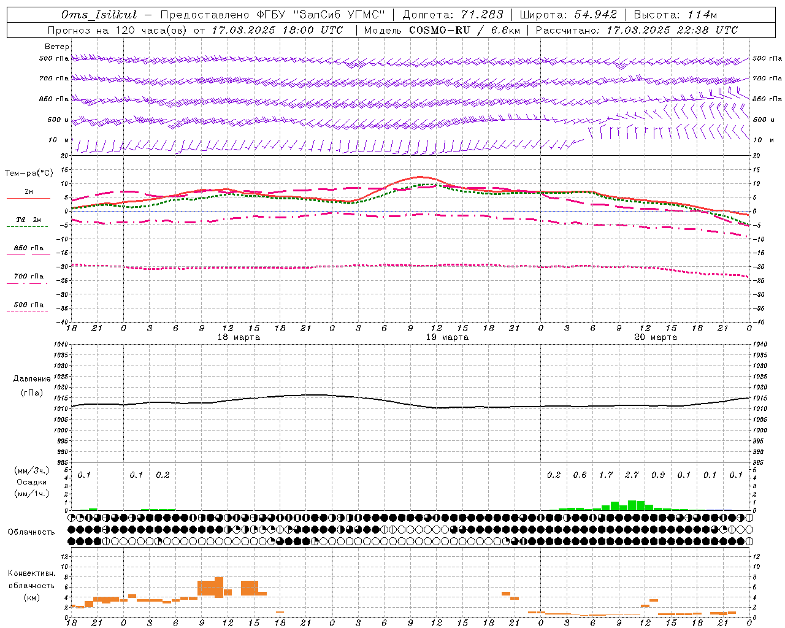
Task: Click the '(км)' unit under convective cloudiness
Action: [31, 597]
